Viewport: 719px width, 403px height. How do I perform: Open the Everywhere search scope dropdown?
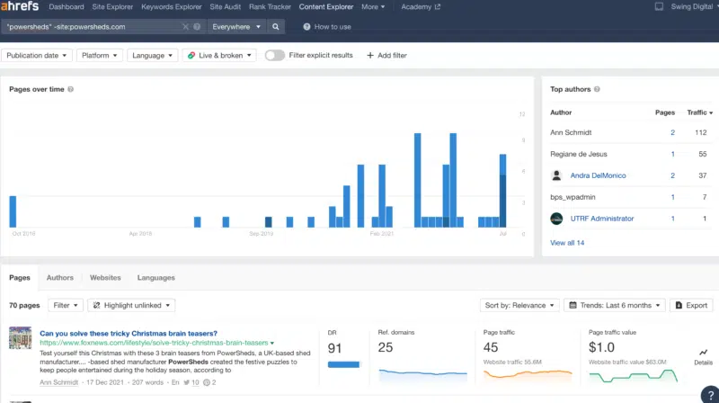tap(236, 27)
